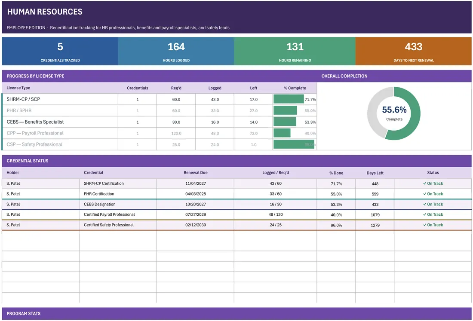Viewport: 473px width, 321px height.
Task: Click renewal date 07/27/2029
Action: 196,214
